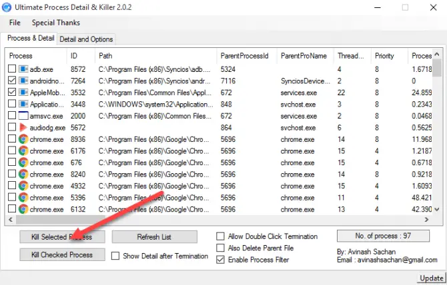
Task: Click the armsvc.exe window icon
Action: (23, 115)
